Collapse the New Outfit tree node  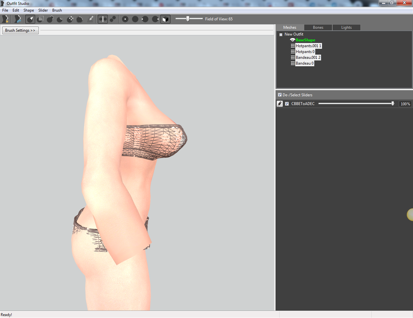(x=281, y=35)
